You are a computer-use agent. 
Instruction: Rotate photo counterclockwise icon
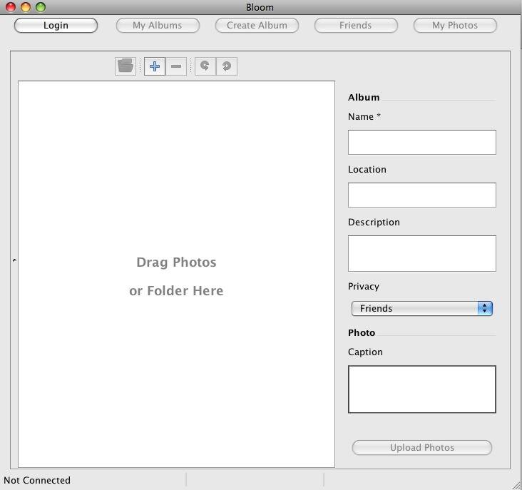pos(205,66)
